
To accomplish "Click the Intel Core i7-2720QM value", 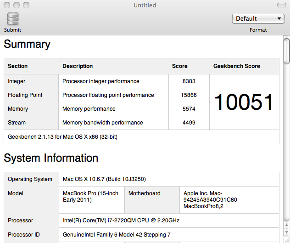I will 121,220.
